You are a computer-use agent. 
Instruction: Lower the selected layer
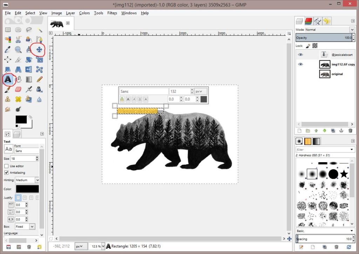click(x=324, y=131)
